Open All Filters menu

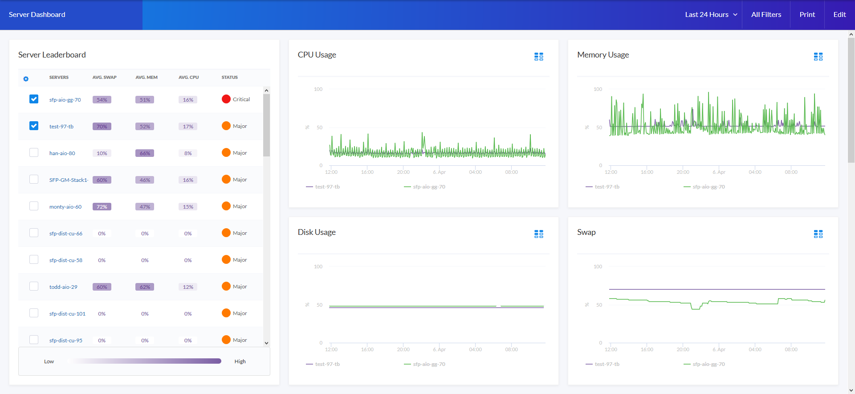(x=766, y=15)
